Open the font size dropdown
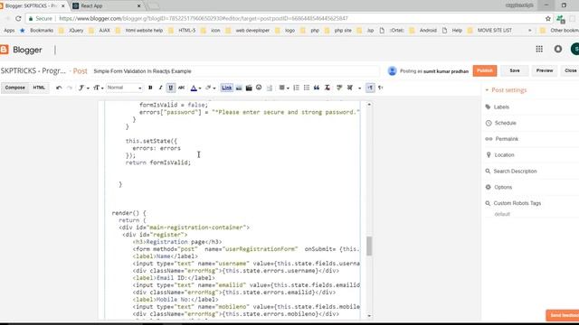 coord(99,88)
